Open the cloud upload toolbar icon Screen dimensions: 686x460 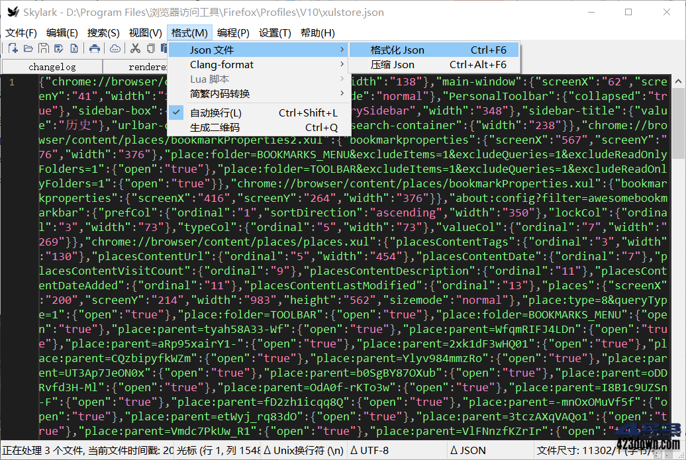115,48
